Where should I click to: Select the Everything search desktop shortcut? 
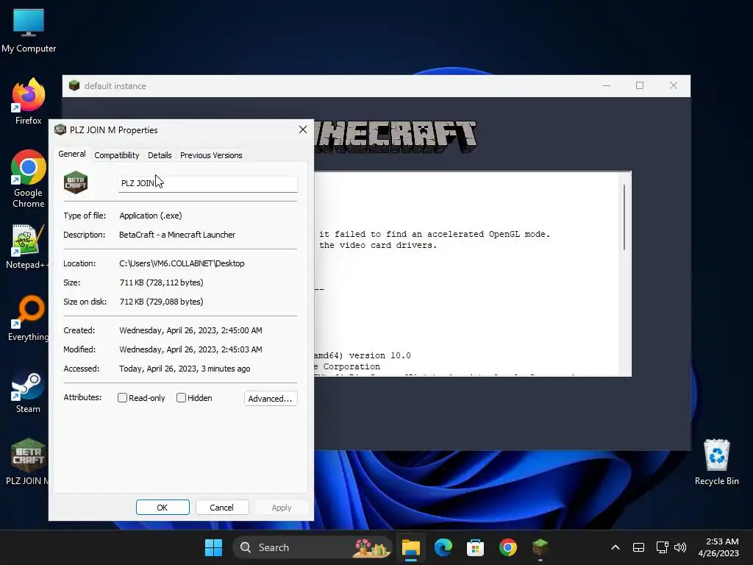pos(29,319)
